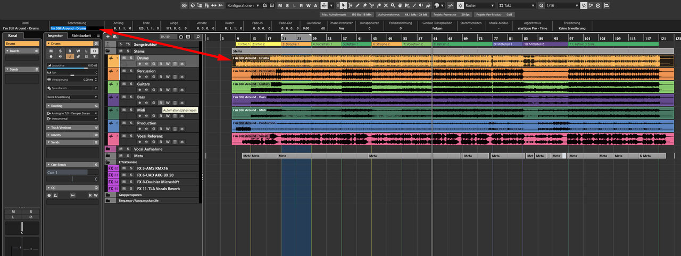Select the 3: Strophe 1 arranger marker
The height and width of the screenshot is (256, 681).
pyautogui.click(x=296, y=44)
